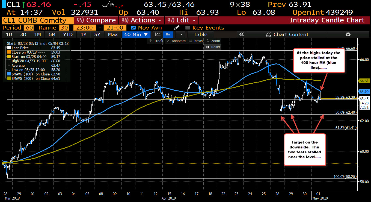Viewport: 371px width, 202px height.
Task: Select the 6M range tab
Action: pos(52,34)
